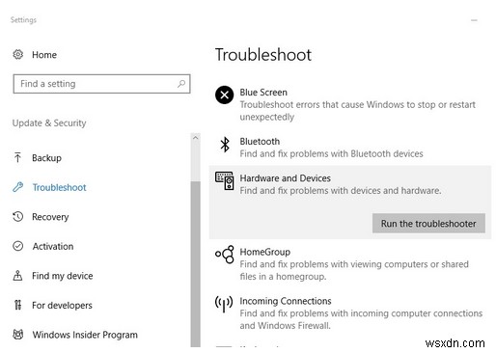Select the Hardware and Devices title
The width and height of the screenshot is (496, 353).
(285, 178)
